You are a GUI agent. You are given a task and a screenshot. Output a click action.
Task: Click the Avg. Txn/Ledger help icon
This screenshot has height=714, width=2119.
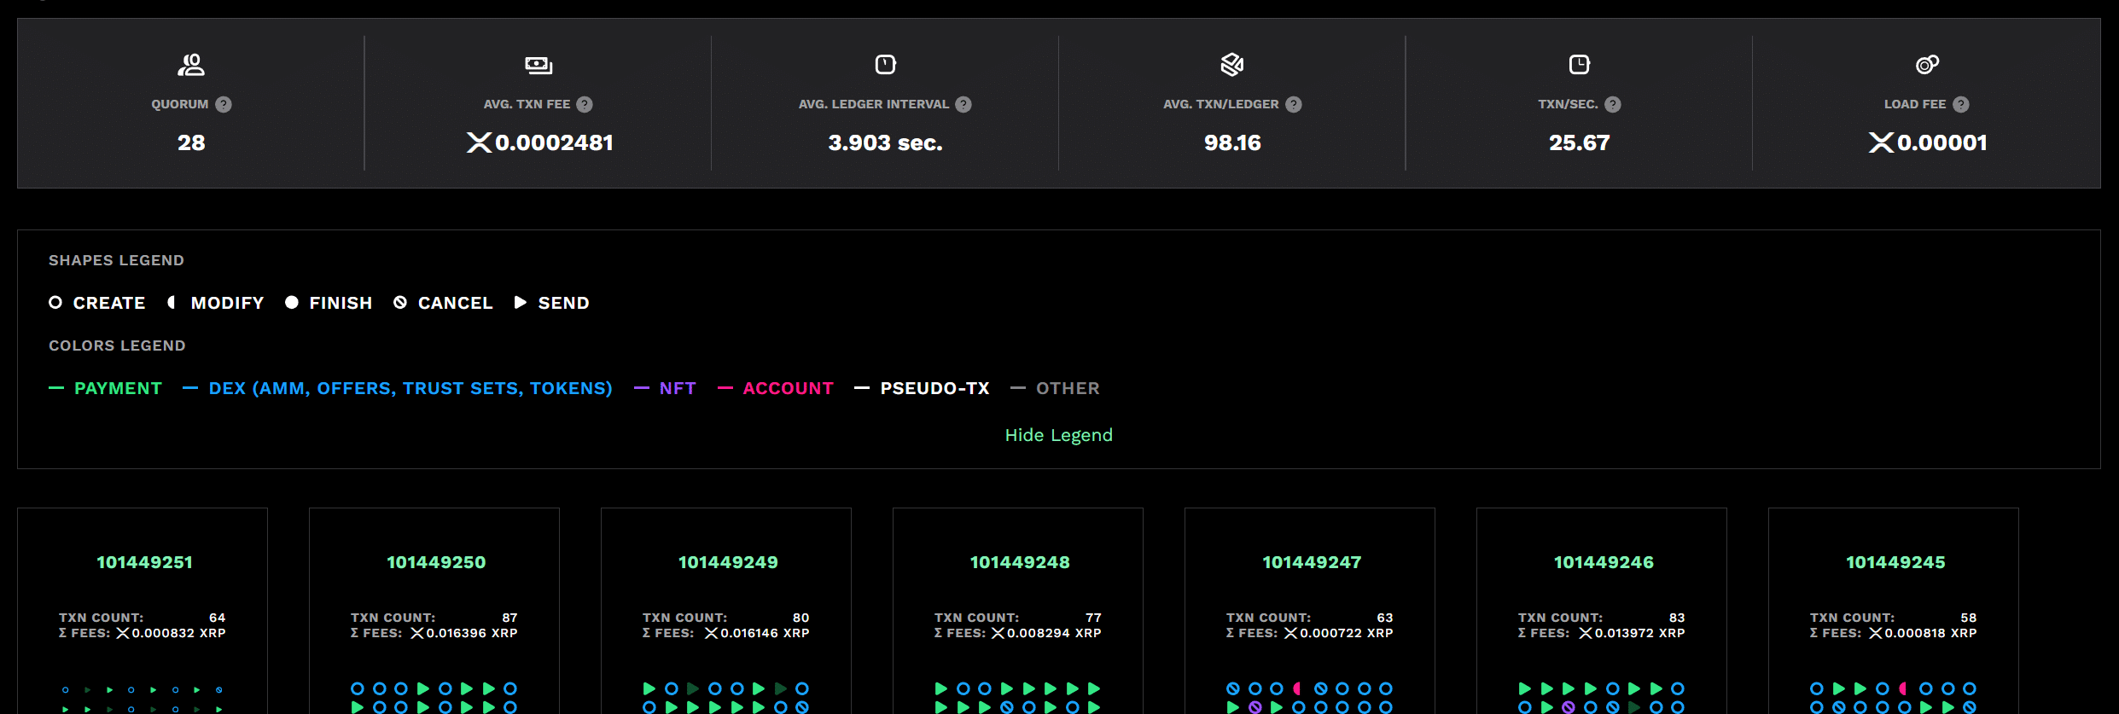click(1294, 104)
